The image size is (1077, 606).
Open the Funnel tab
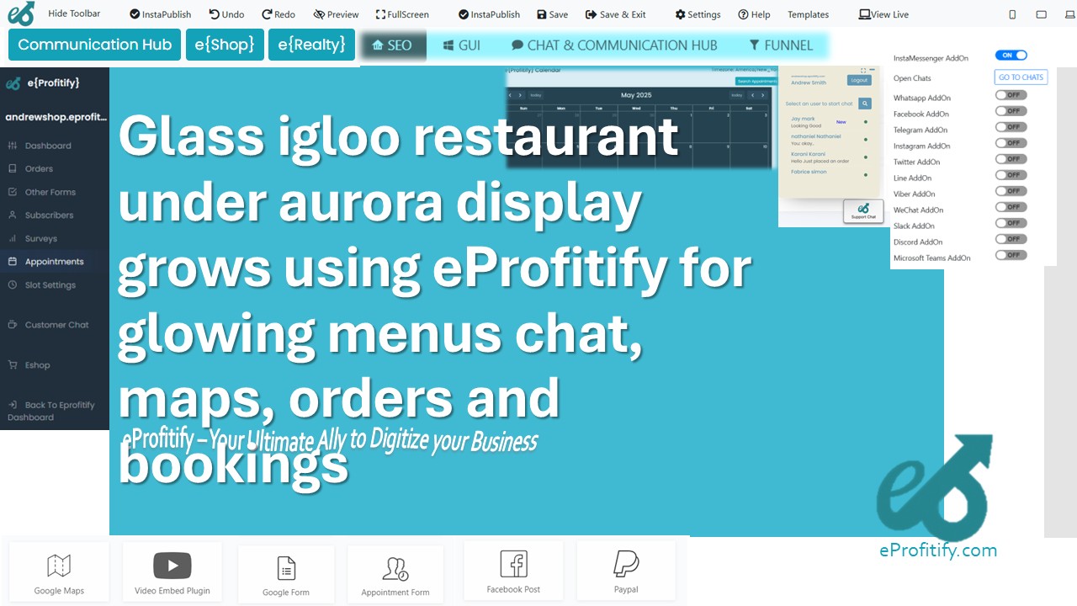(x=781, y=45)
